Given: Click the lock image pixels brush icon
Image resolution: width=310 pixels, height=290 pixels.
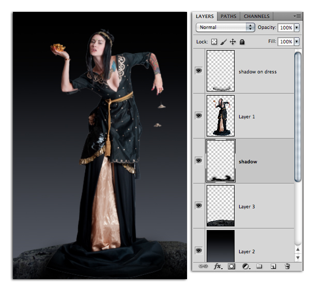Looking at the screenshot, I should (223, 42).
